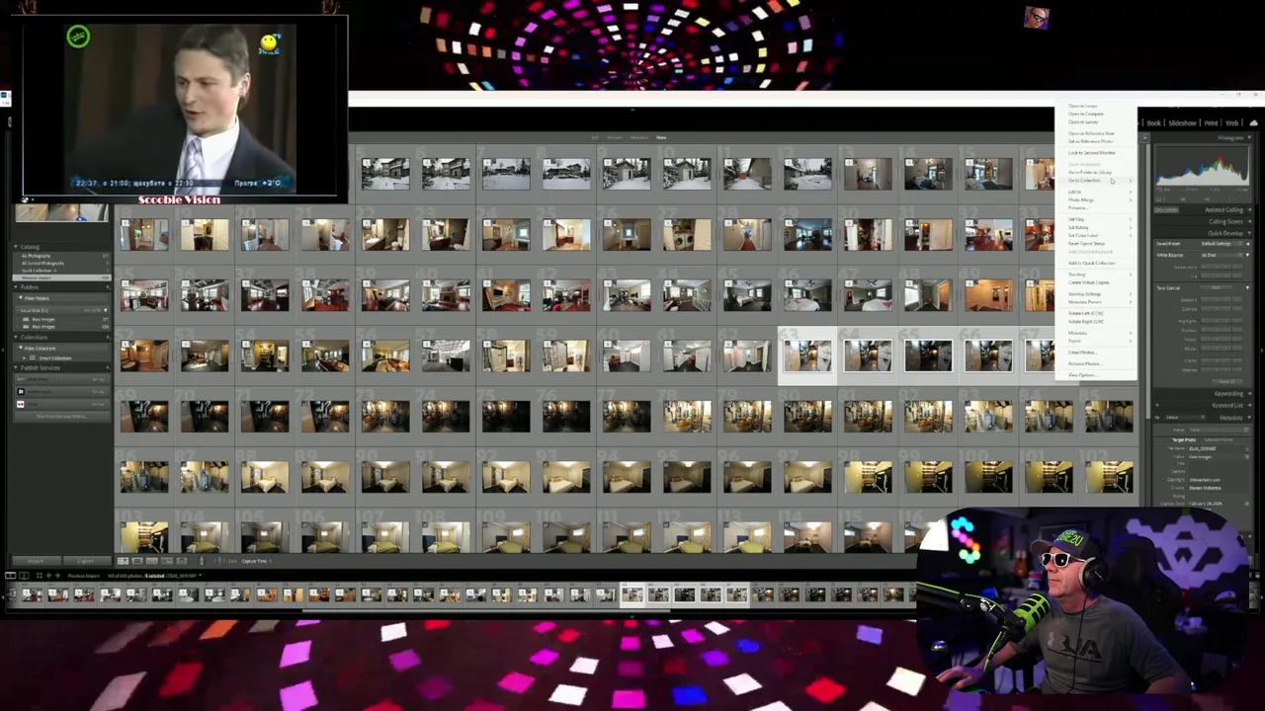Click the Adobe Stock publish service

61,392
